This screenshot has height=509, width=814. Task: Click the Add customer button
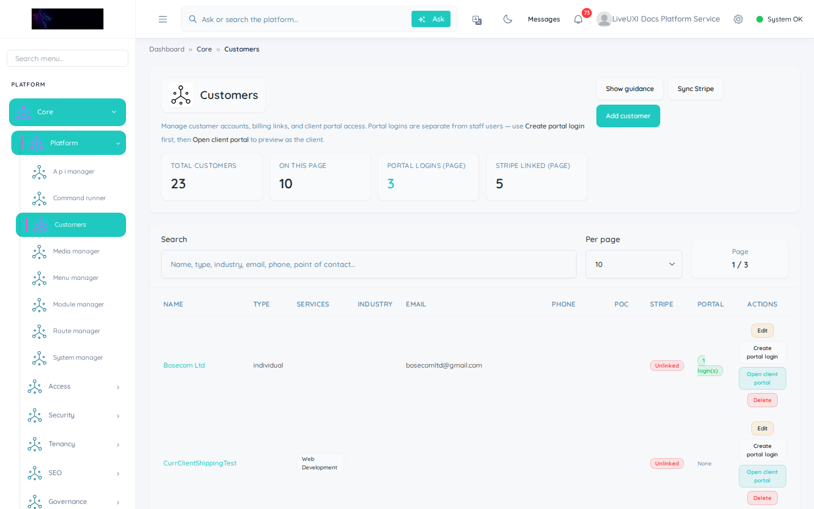(x=628, y=116)
